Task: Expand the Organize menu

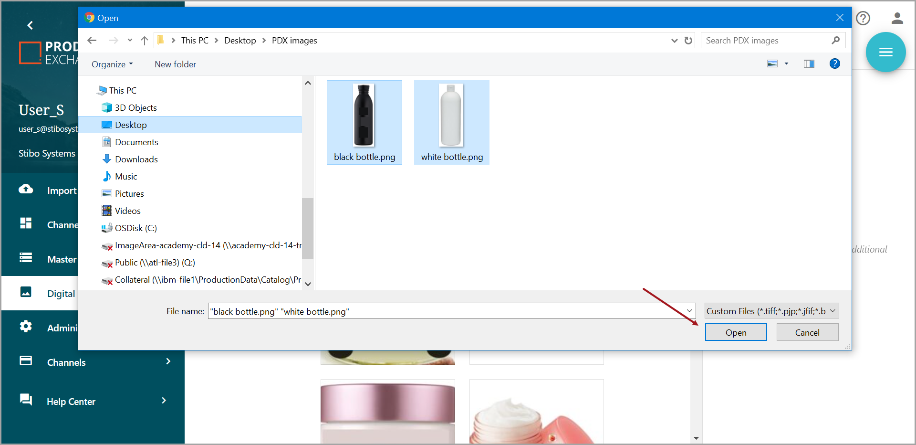Action: pos(112,64)
